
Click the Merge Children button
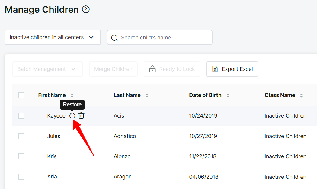[x=113, y=69]
